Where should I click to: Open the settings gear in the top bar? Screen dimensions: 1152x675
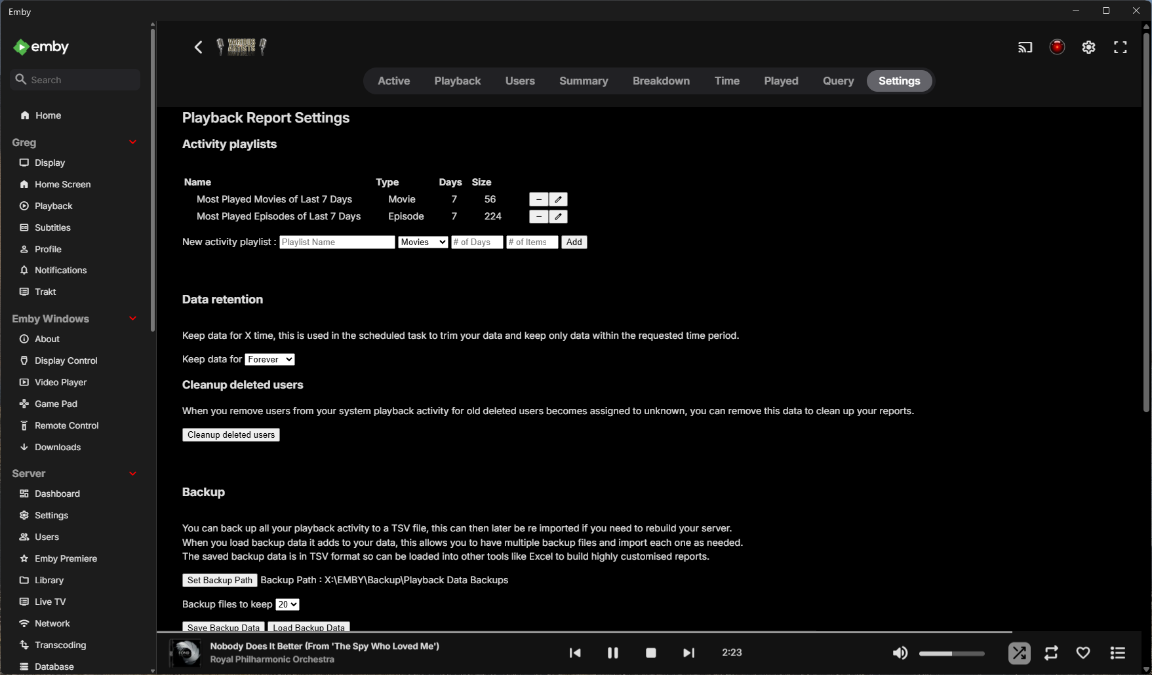point(1088,47)
